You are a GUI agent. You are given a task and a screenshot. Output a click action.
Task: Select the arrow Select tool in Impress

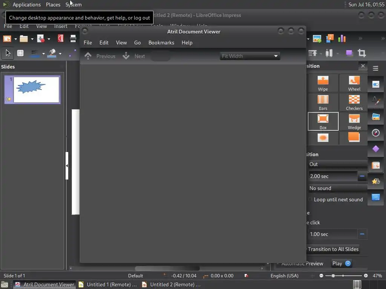tap(8, 53)
